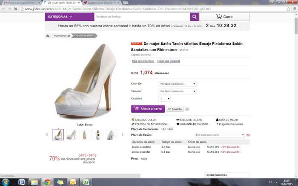Click browser forward arrow
298x186 pixels.
[9, 9]
